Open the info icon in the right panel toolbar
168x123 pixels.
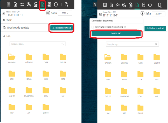(x=150, y=5)
